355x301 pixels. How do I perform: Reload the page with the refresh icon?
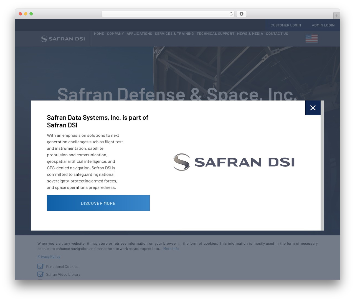[x=231, y=14]
